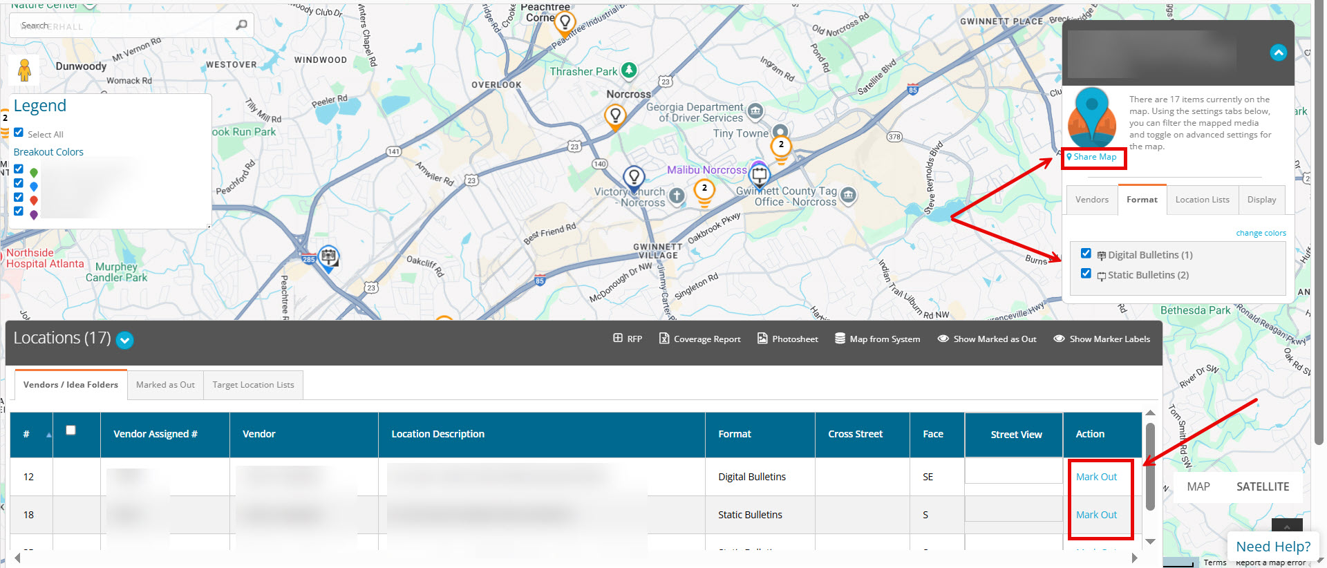Open the RFP tool icon
This screenshot has width=1327, height=568.
(x=618, y=339)
